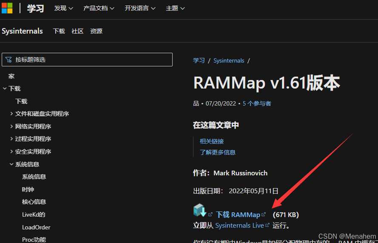The image size is (378, 243).
Task: Click the 按标题筛选 filter input field
Action: pyautogui.click(x=87, y=60)
